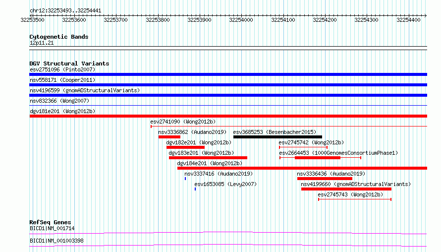Click ruler position 32254400
Screen dimensions: 441x252
pyautogui.click(x=409, y=20)
